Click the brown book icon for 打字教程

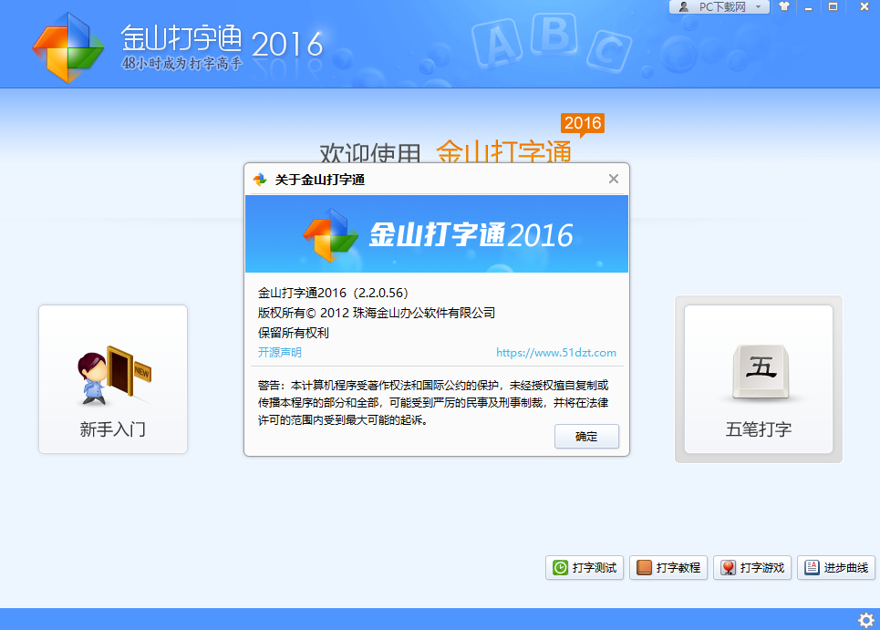point(644,568)
